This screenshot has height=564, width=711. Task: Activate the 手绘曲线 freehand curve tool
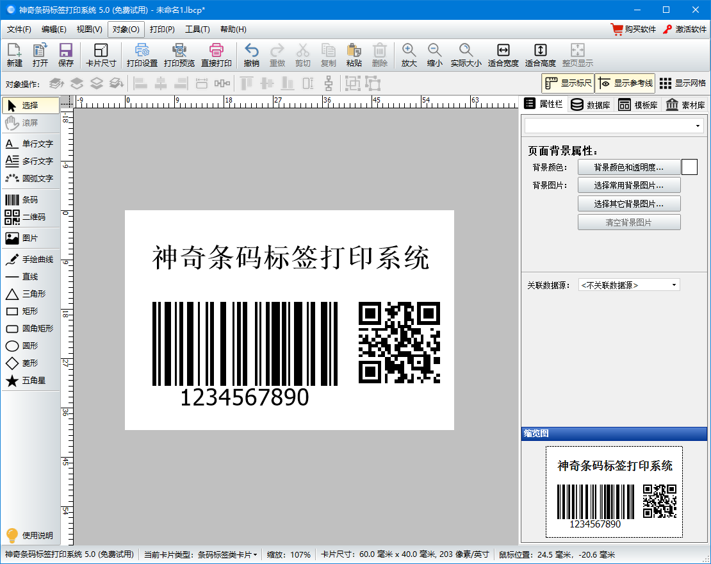point(30,260)
